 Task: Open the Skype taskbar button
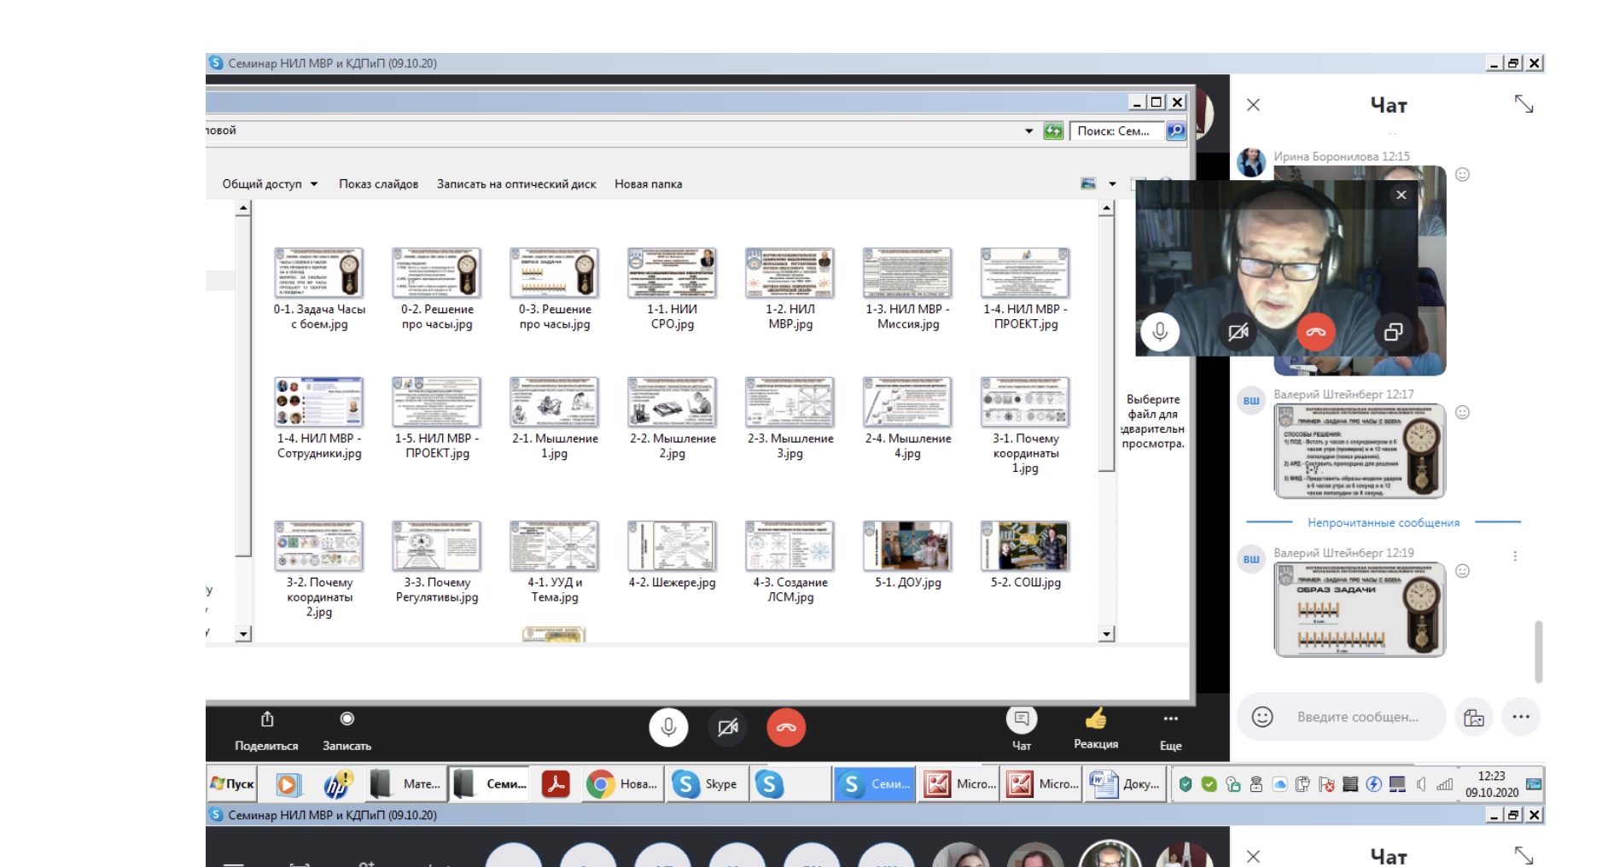[x=705, y=784]
